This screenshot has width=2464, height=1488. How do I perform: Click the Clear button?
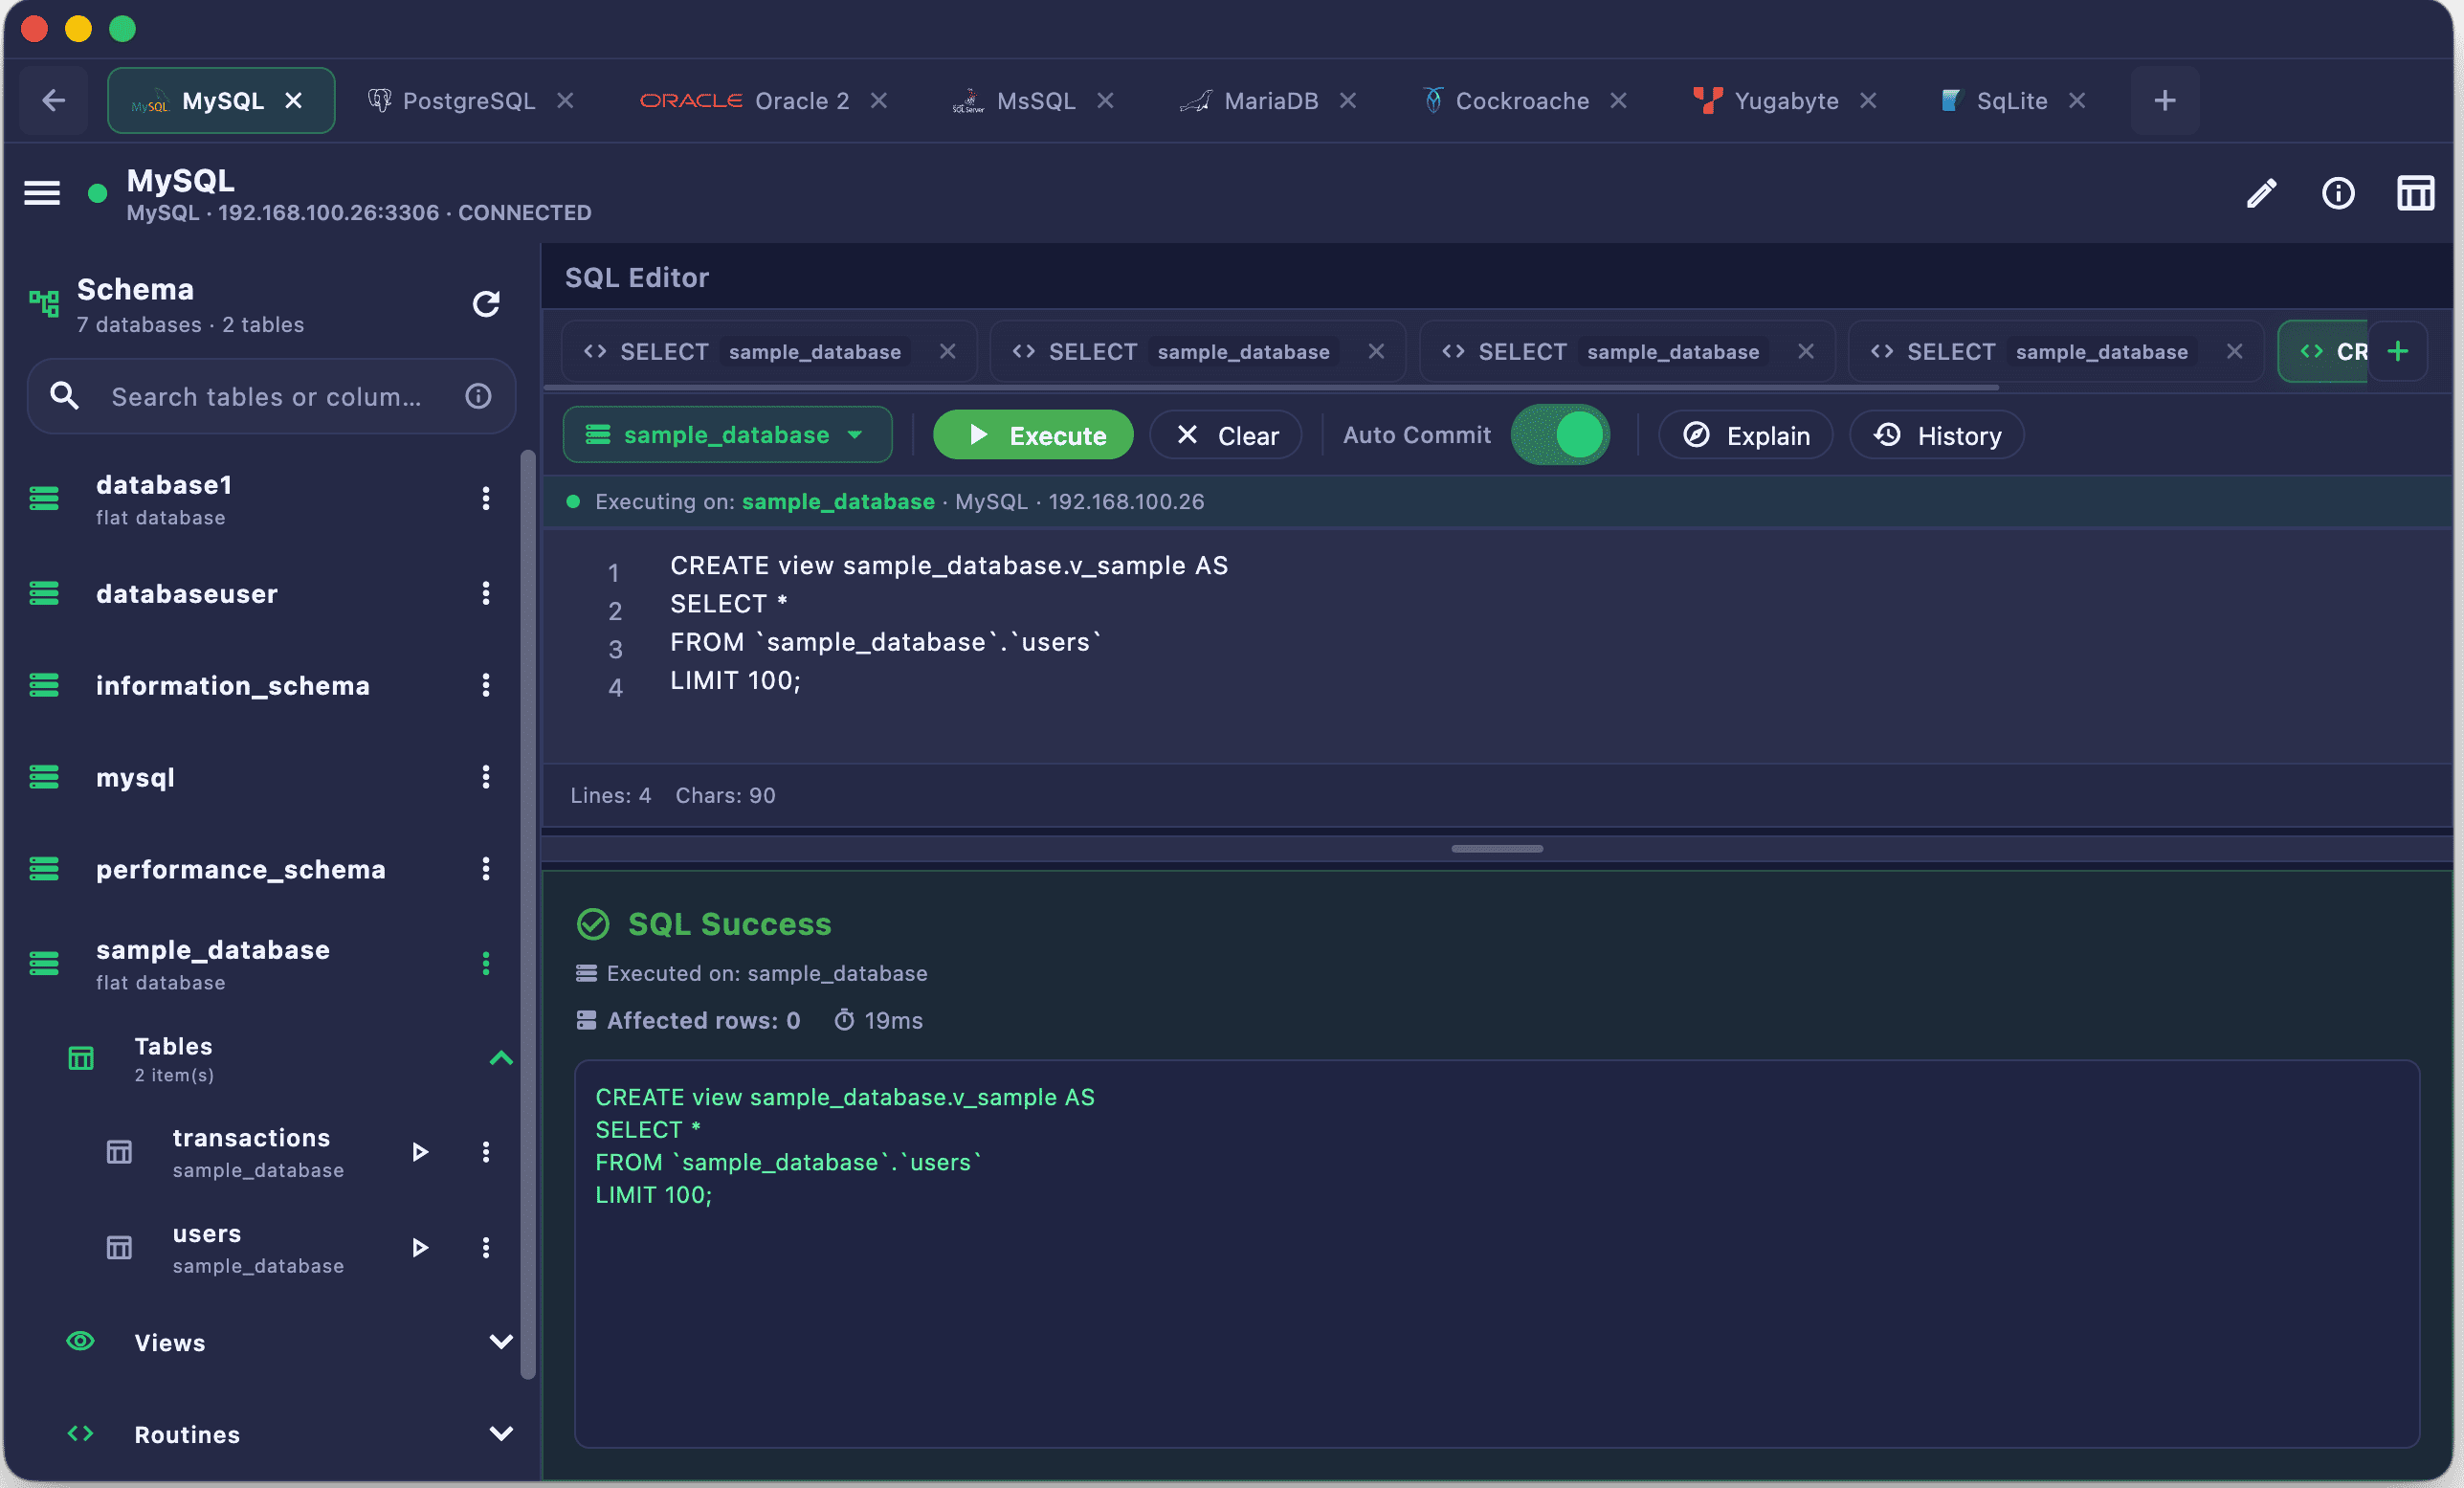pyautogui.click(x=1226, y=435)
